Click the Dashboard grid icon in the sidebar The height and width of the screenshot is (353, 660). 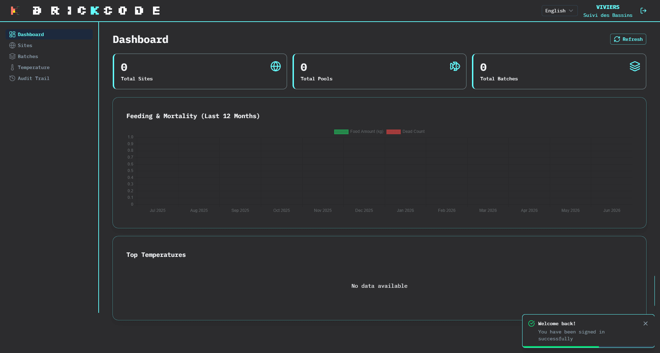click(x=12, y=34)
